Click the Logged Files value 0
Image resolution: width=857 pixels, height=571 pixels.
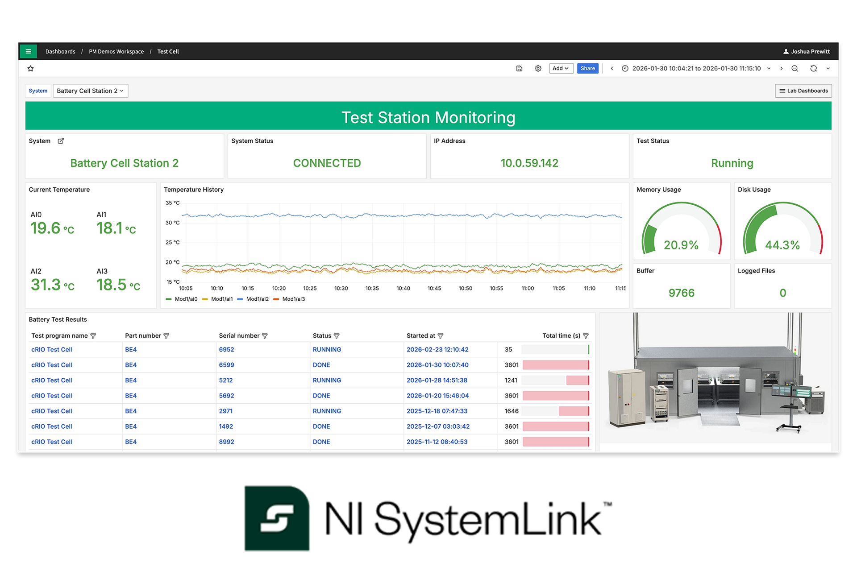pos(782,293)
